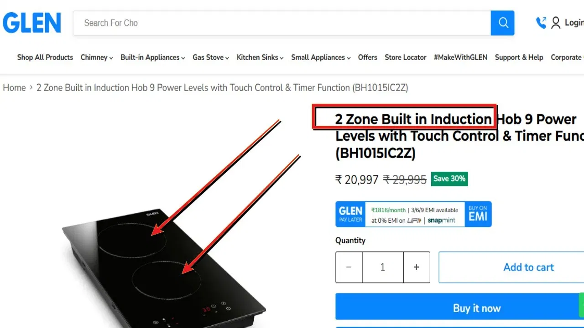Open Shop All Products
This screenshot has width=584, height=328.
point(45,57)
